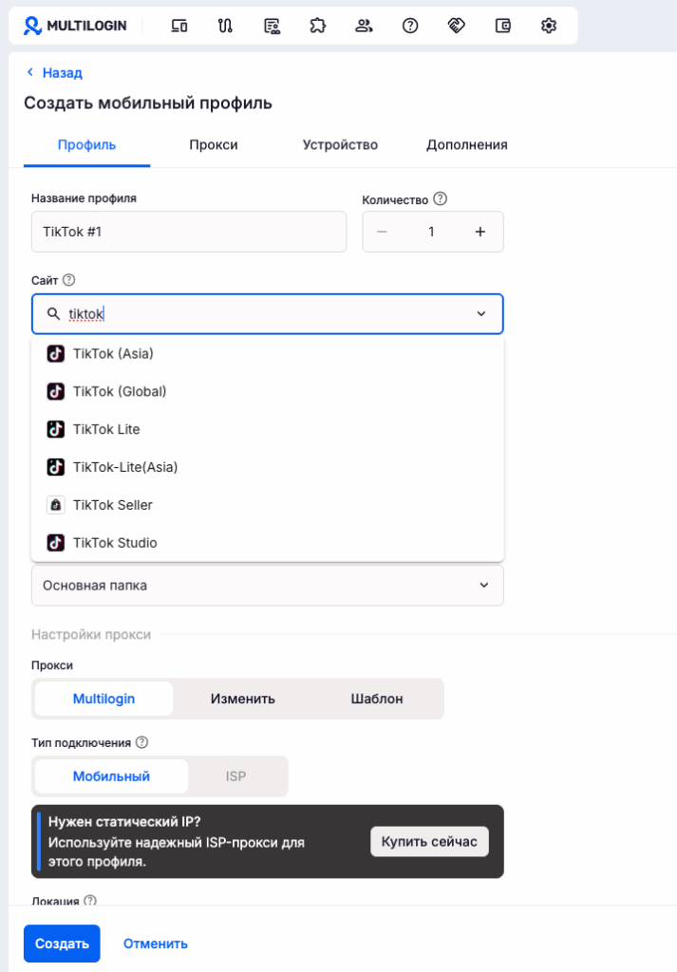This screenshot has width=677, height=972.
Task: Open the help question mark icon in top bar
Action: point(410,26)
